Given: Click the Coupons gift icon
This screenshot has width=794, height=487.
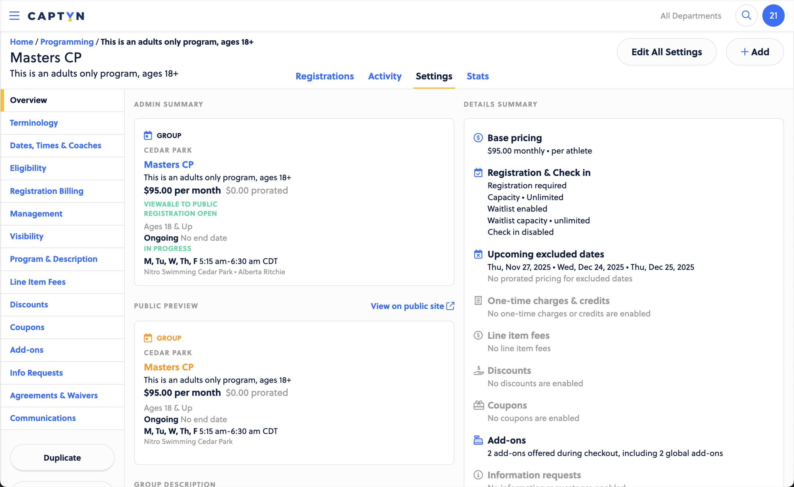Looking at the screenshot, I should coord(478,405).
